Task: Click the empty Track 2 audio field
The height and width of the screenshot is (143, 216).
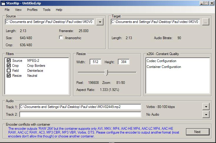Action: tap(80, 114)
